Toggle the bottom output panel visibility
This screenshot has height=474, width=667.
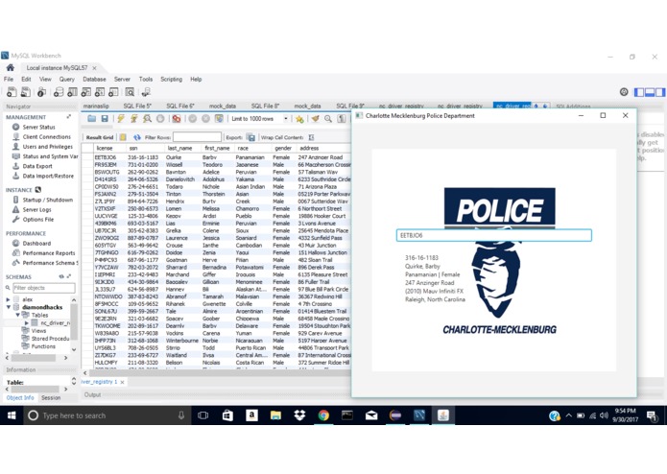[650, 92]
